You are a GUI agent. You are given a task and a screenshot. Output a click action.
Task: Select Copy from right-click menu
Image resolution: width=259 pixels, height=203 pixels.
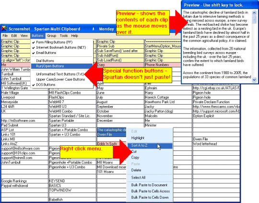(150, 158)
